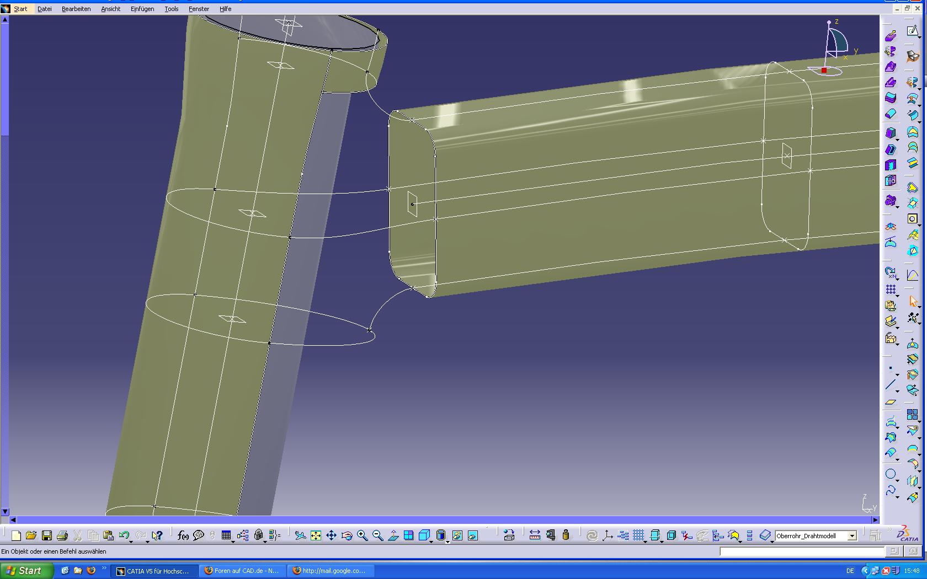Click the Sketcher icon at top right
Viewport: 927px width, 579px height.
click(913, 31)
